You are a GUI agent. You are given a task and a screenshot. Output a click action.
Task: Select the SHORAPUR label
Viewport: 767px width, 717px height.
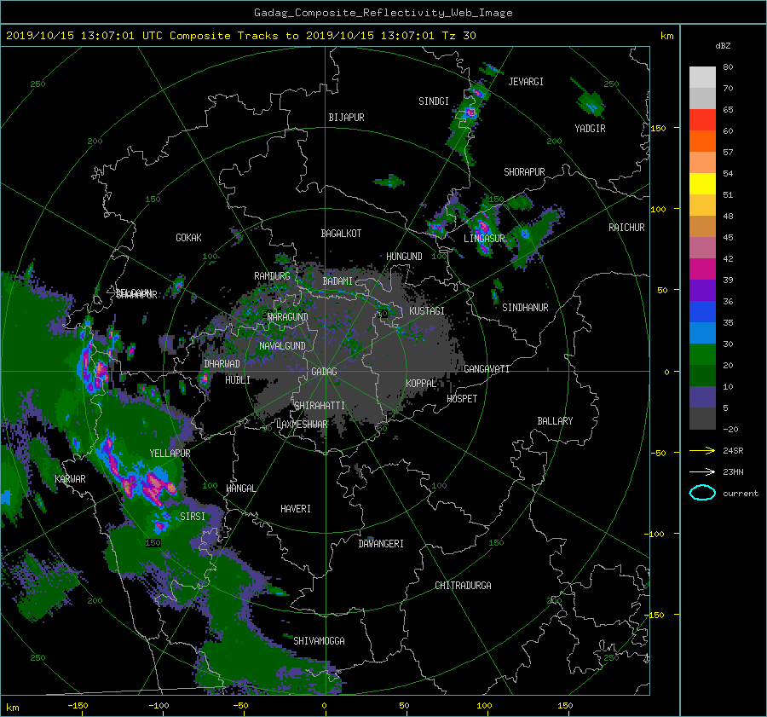coord(524,172)
